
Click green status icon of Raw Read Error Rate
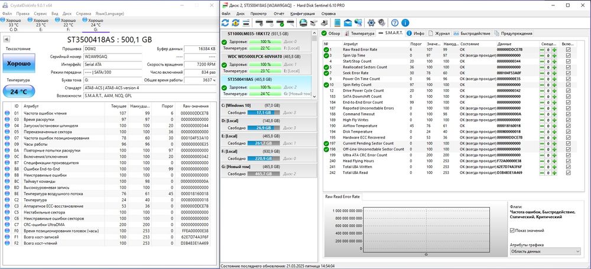point(326,50)
